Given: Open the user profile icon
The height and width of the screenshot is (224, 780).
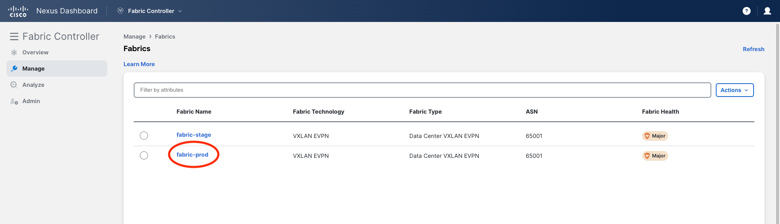Looking at the screenshot, I should coord(767,11).
